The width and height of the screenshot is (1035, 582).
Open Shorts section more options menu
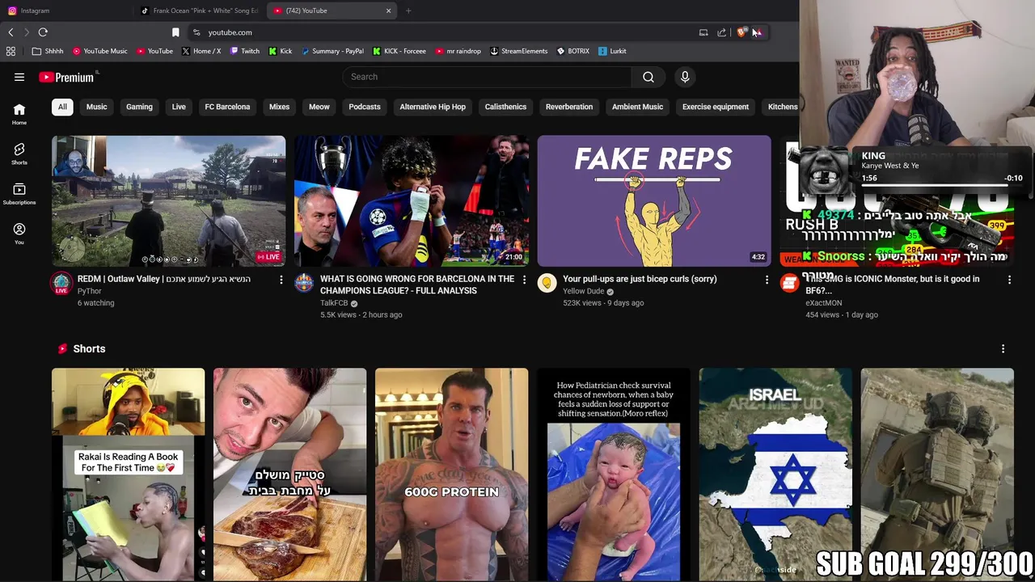(1003, 348)
